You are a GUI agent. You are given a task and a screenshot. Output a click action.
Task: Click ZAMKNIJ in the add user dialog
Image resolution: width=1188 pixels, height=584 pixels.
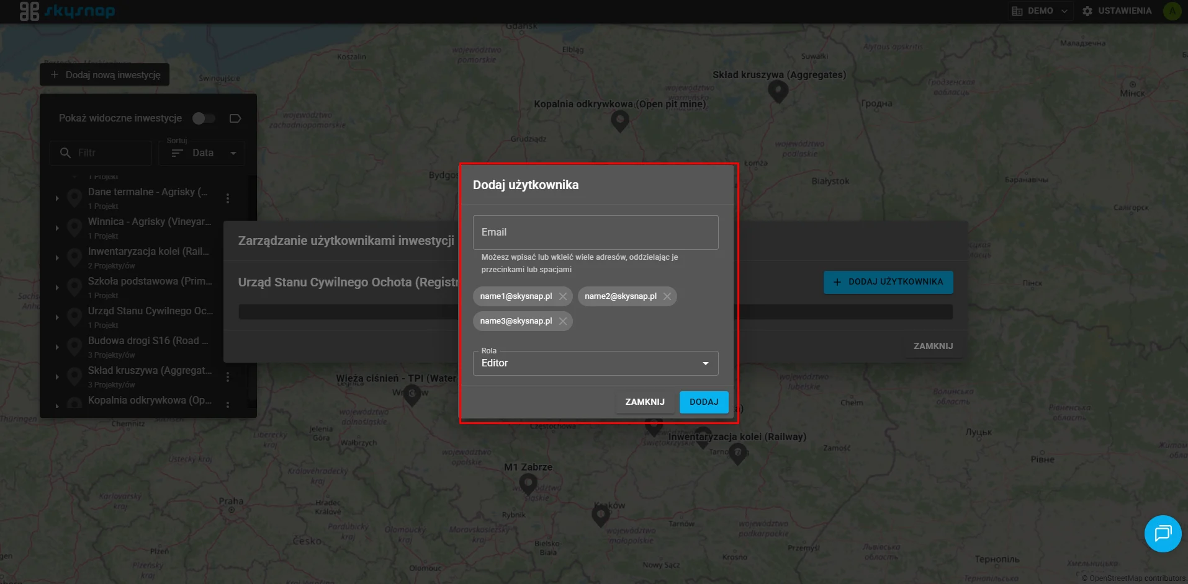coord(644,402)
